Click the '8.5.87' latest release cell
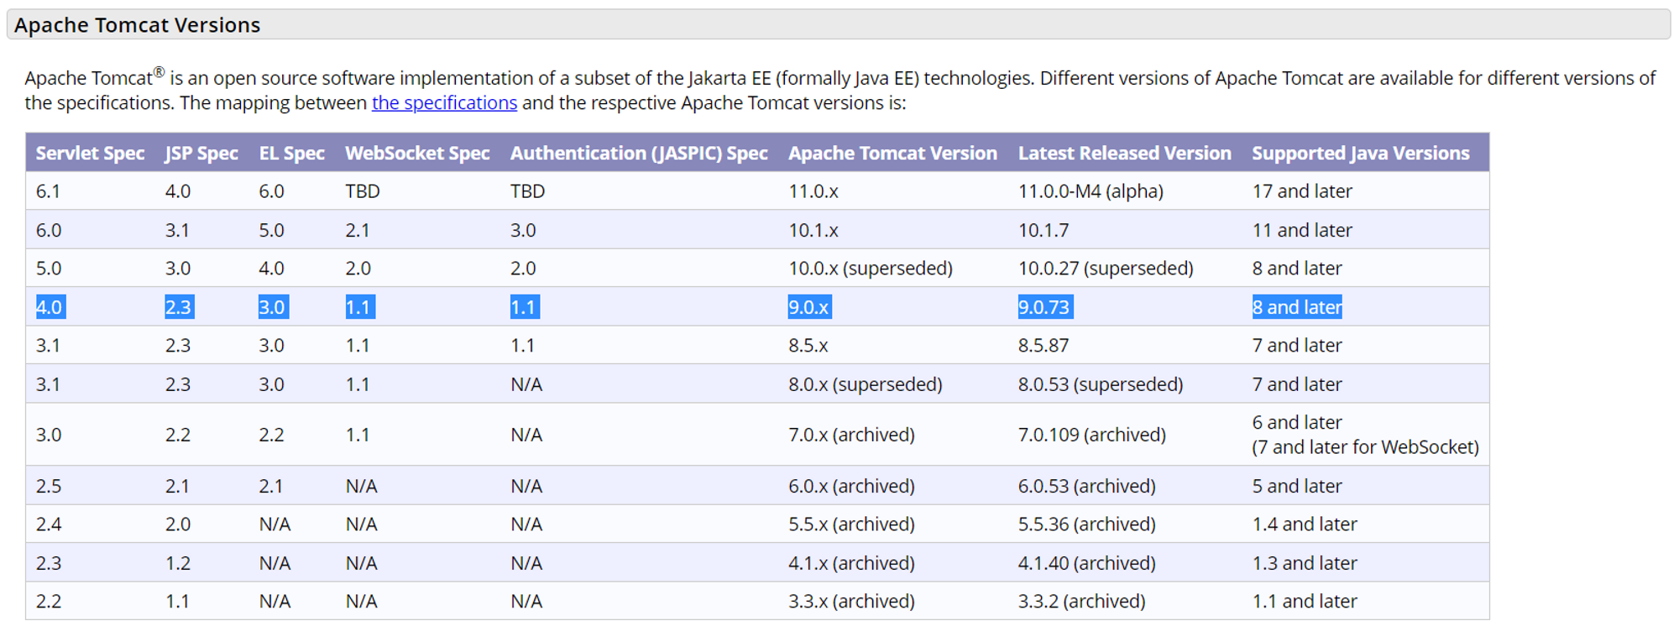 pos(1043,346)
